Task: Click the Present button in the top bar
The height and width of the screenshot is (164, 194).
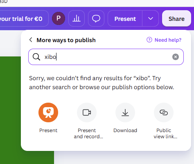Action: tap(125, 18)
